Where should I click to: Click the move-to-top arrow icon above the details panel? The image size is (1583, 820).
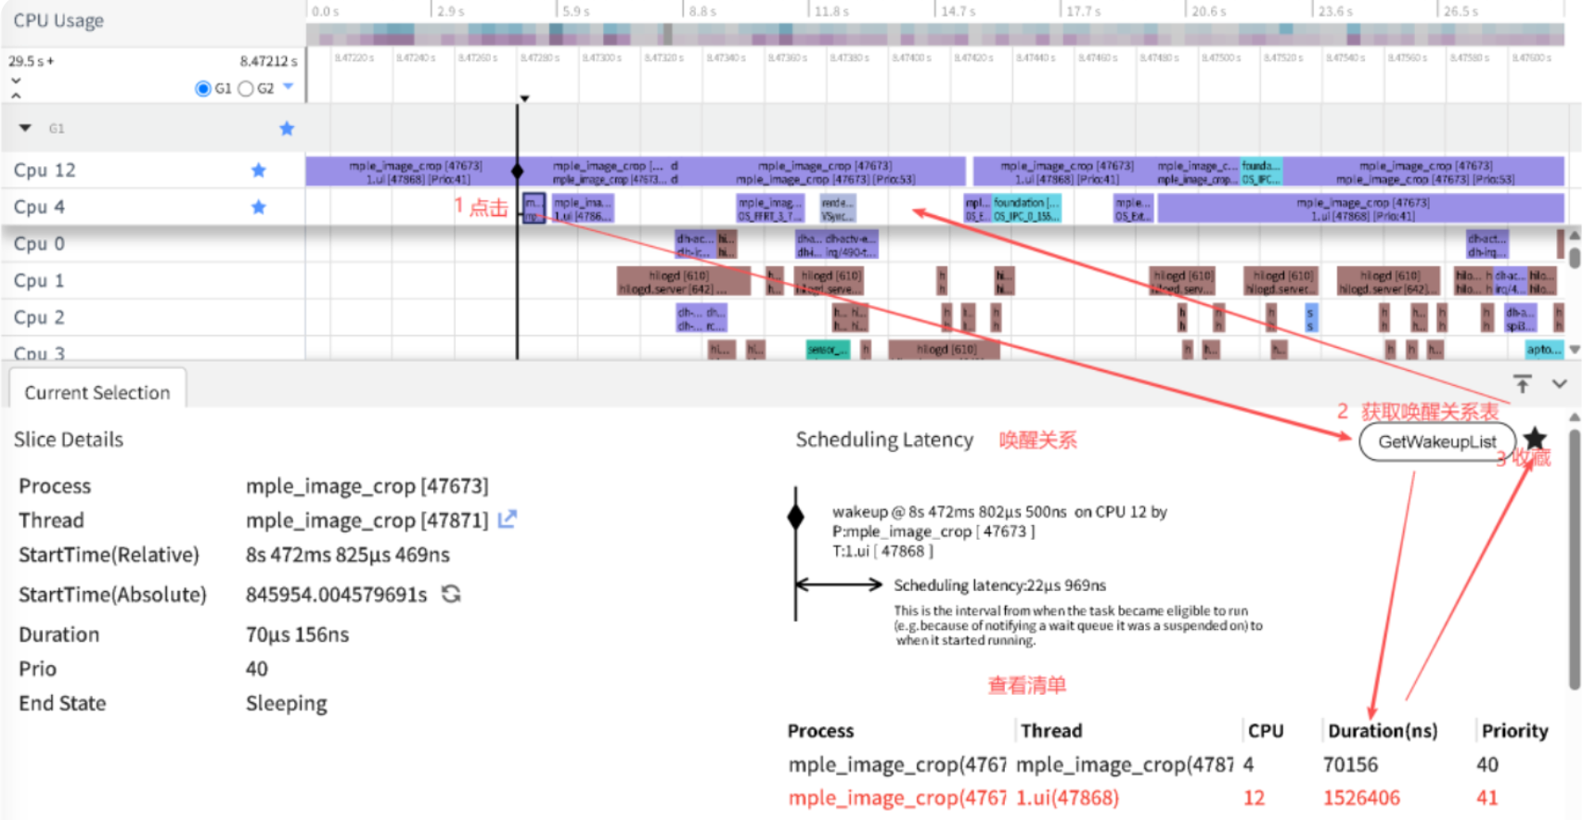pyautogui.click(x=1523, y=384)
